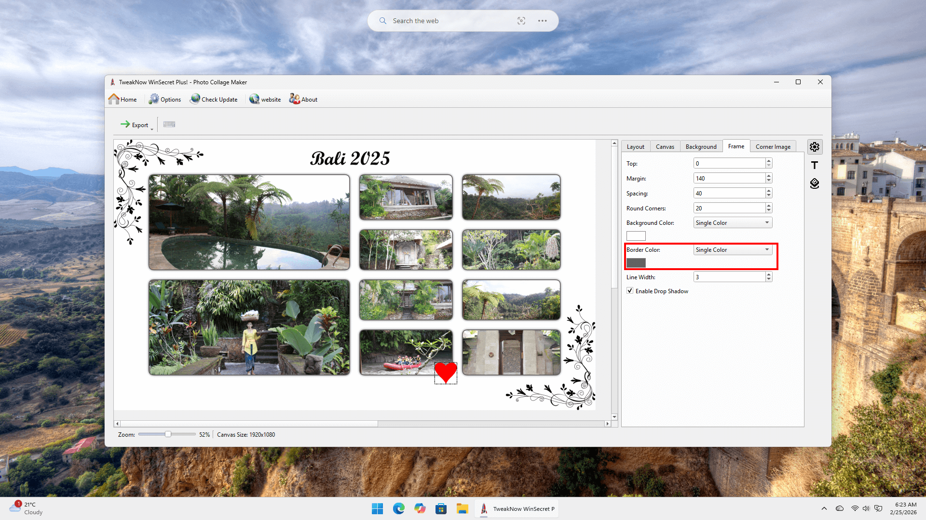Open the About dialog
The width and height of the screenshot is (926, 520).
[303, 99]
